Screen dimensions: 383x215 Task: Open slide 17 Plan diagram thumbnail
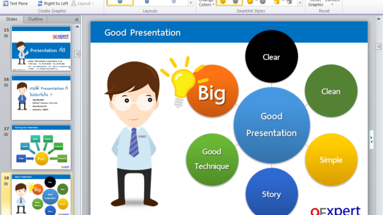point(41,147)
